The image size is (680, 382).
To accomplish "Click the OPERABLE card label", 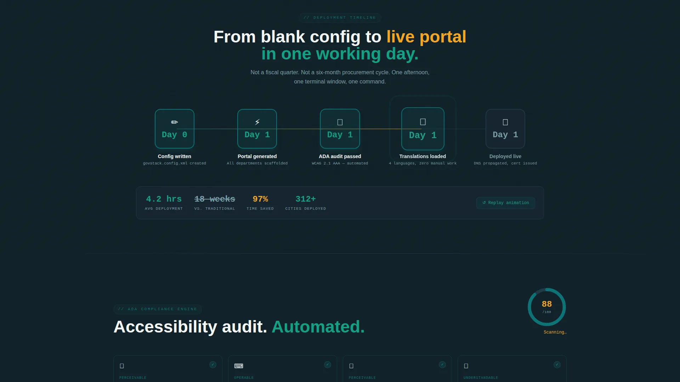I will (244, 378).
